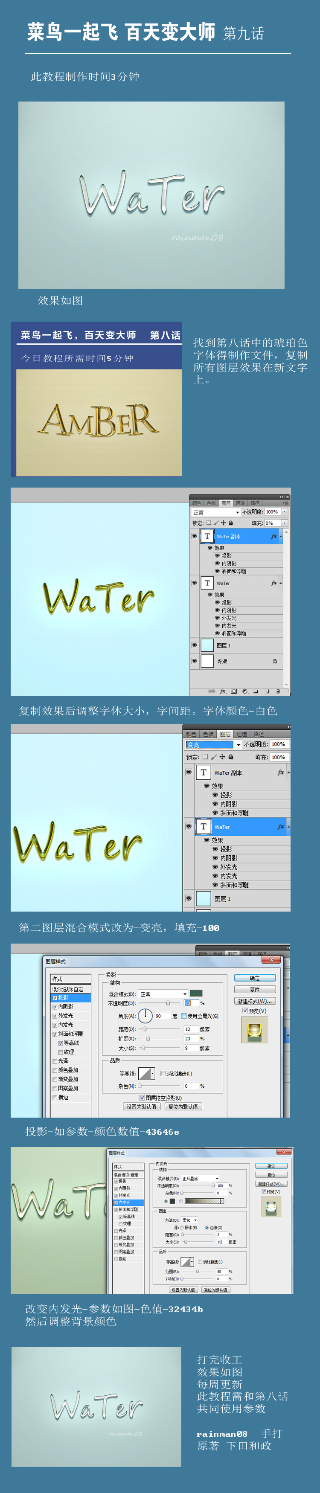Click lock transparent pixels icon, 正常 layers panel
The height and width of the screenshot is (1493, 320).
[x=209, y=523]
